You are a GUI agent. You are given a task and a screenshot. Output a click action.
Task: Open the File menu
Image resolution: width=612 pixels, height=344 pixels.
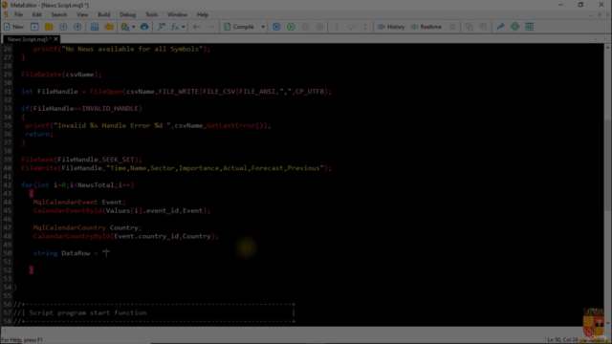click(x=19, y=14)
